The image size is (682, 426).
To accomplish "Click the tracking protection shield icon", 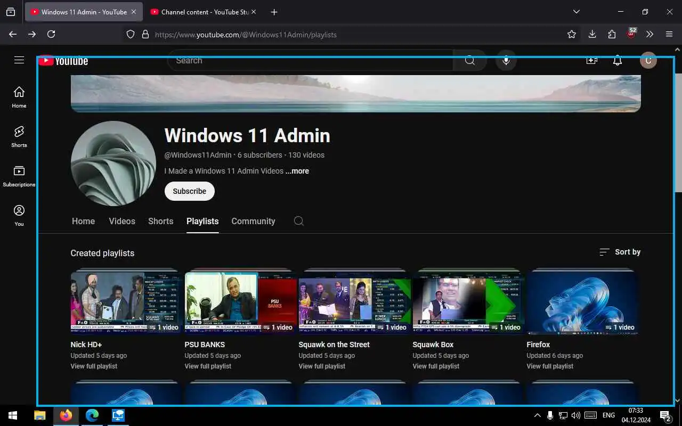I will 131,34.
